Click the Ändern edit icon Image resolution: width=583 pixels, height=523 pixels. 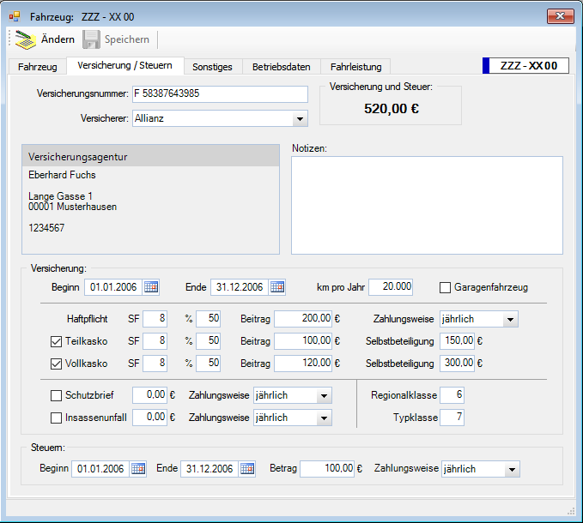26,39
